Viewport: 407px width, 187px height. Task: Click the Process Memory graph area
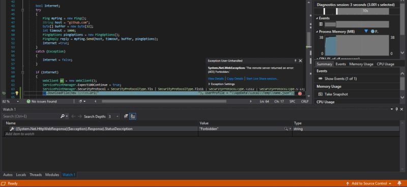click(357, 45)
